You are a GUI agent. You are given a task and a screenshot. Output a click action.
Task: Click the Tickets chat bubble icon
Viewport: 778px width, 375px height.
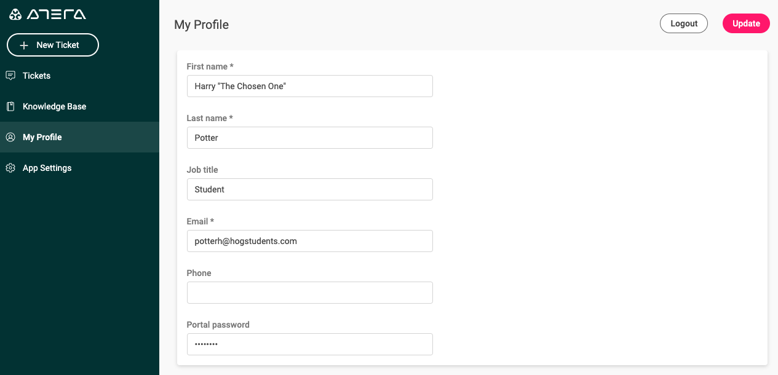(x=10, y=76)
